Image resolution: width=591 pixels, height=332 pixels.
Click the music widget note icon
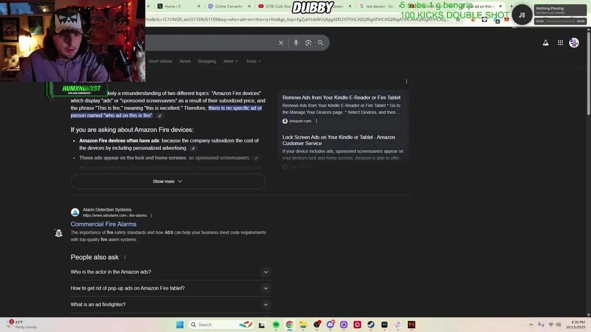click(x=522, y=15)
